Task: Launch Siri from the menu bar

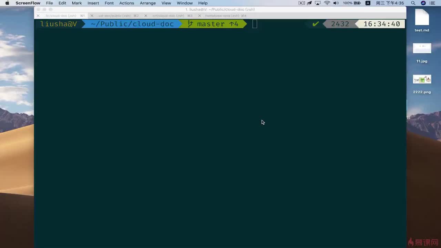Action: 423,3
